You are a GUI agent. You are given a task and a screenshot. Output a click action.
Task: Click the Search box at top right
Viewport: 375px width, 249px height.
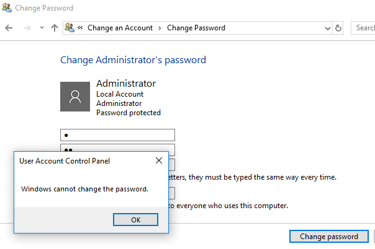click(x=363, y=28)
